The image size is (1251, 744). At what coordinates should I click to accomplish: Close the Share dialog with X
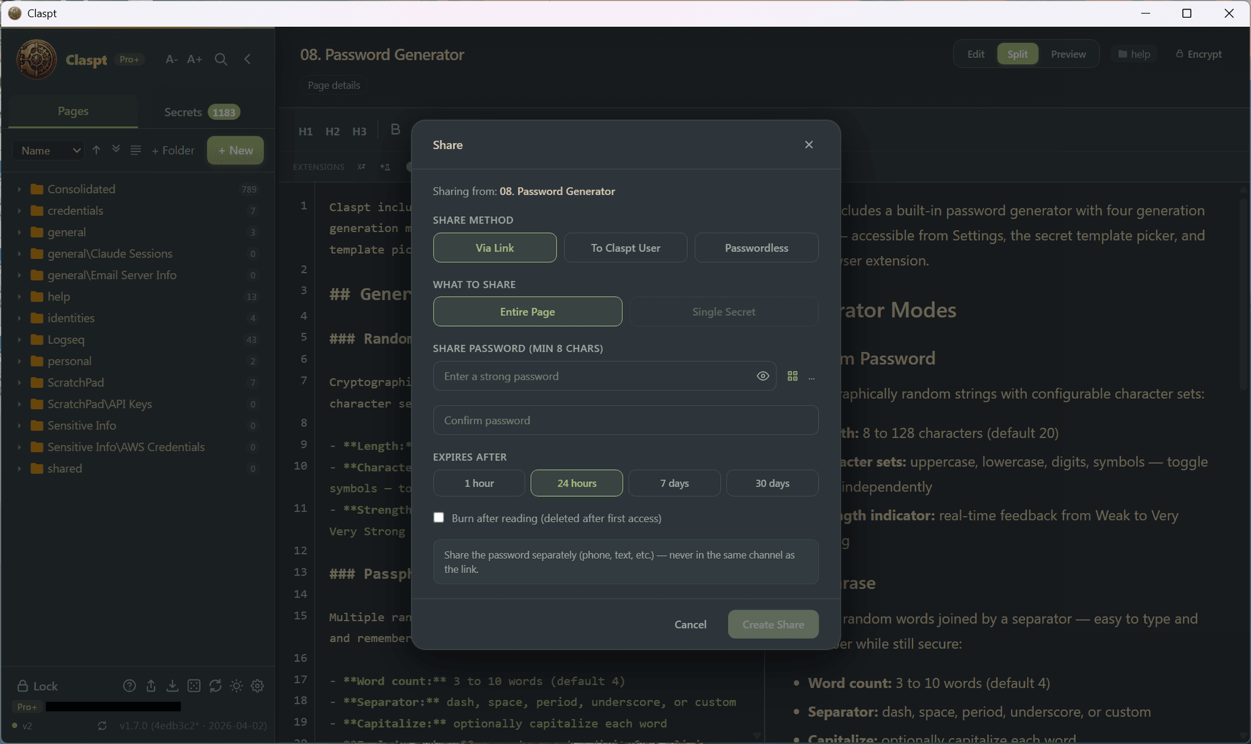point(809,145)
